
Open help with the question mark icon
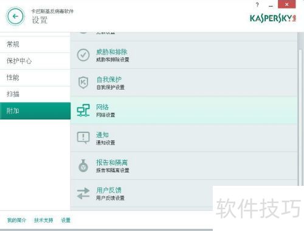coord(257,4)
